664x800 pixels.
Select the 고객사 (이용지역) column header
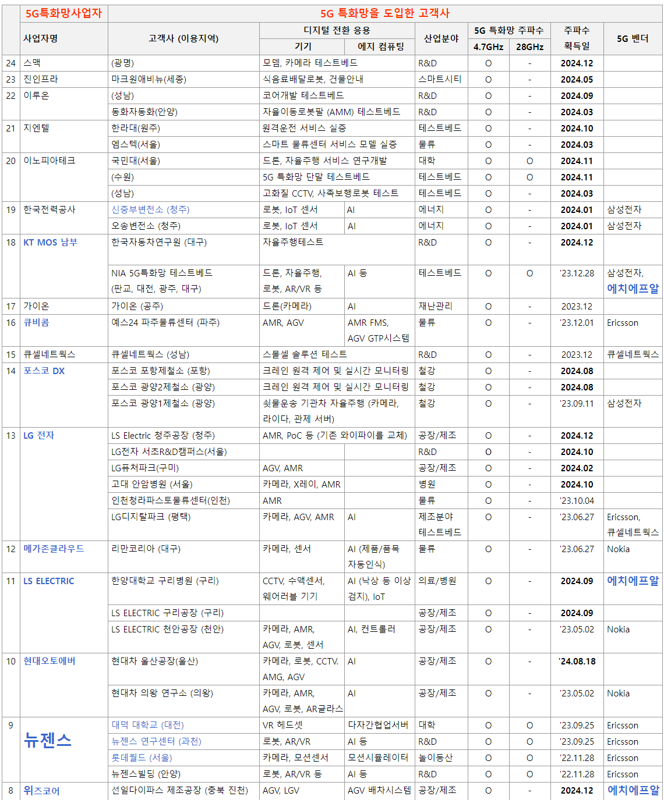pos(183,38)
